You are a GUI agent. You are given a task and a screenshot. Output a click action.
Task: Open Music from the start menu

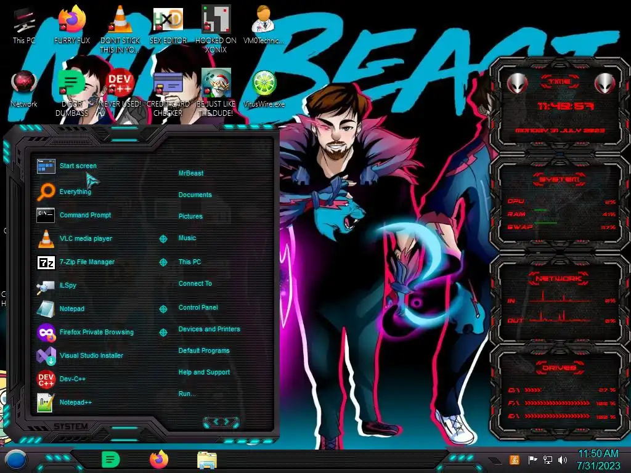click(187, 238)
